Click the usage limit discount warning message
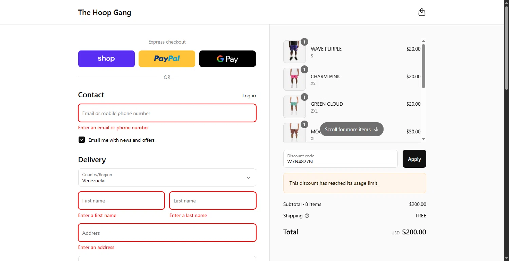509x261 pixels. click(x=355, y=183)
